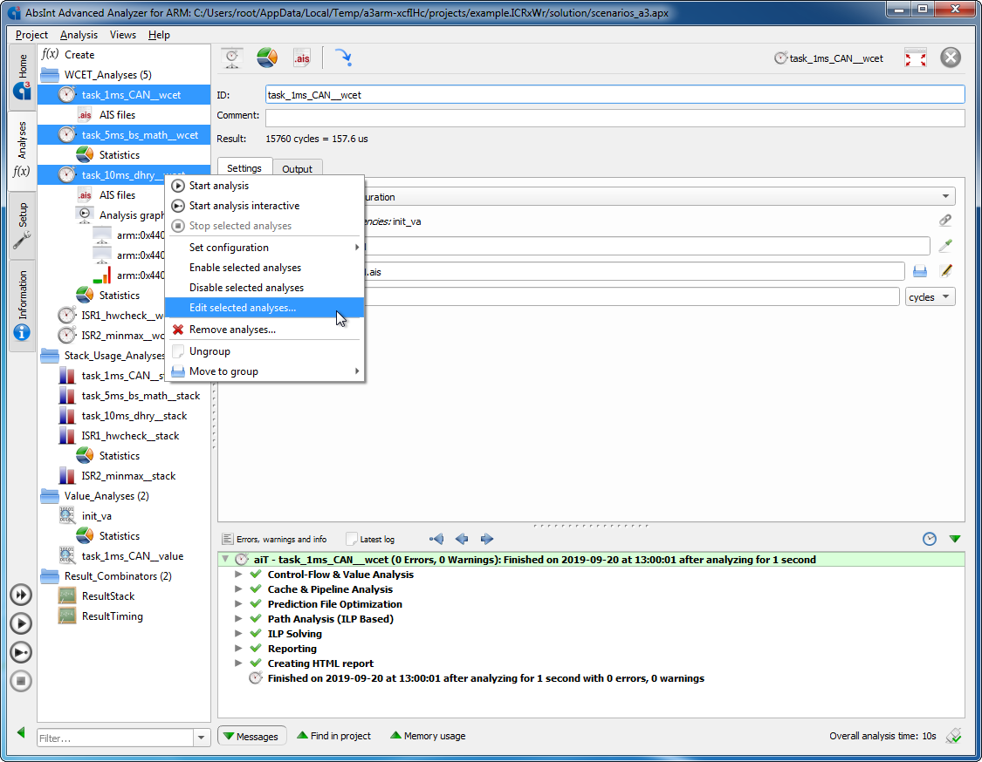Open the Views menu

[123, 35]
